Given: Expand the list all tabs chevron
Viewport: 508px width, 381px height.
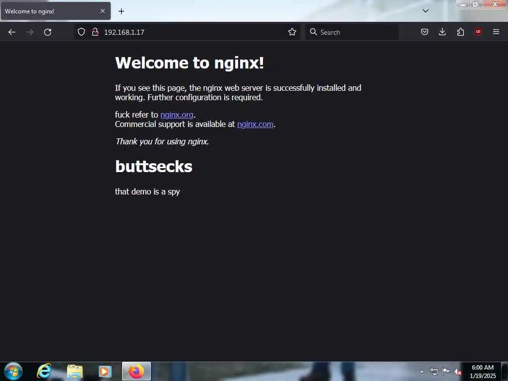Looking at the screenshot, I should tap(426, 11).
